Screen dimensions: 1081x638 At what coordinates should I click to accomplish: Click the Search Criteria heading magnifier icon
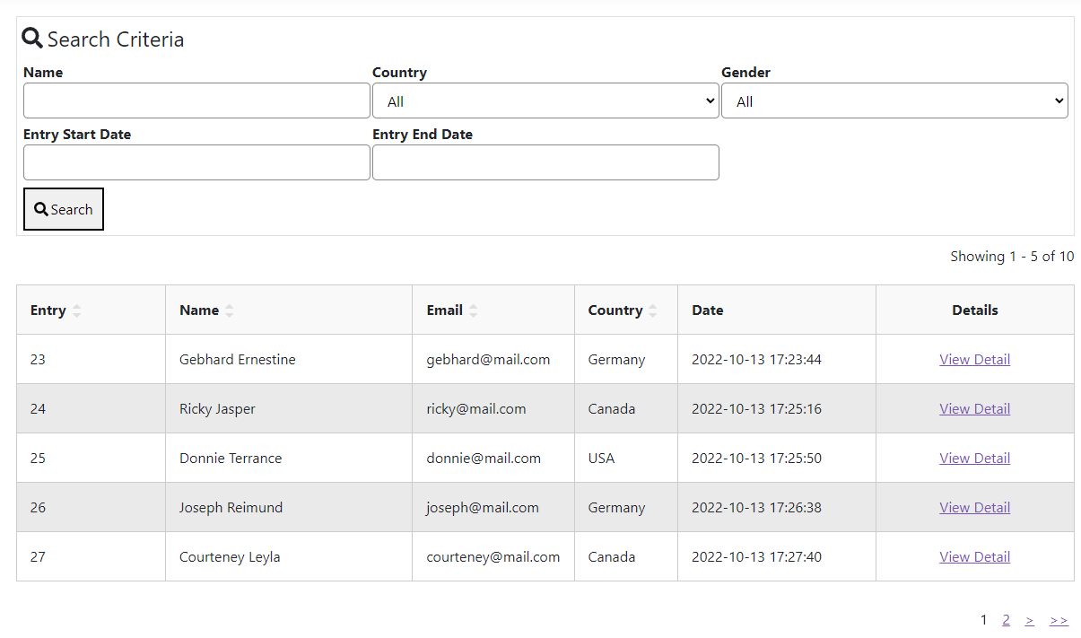coord(32,38)
